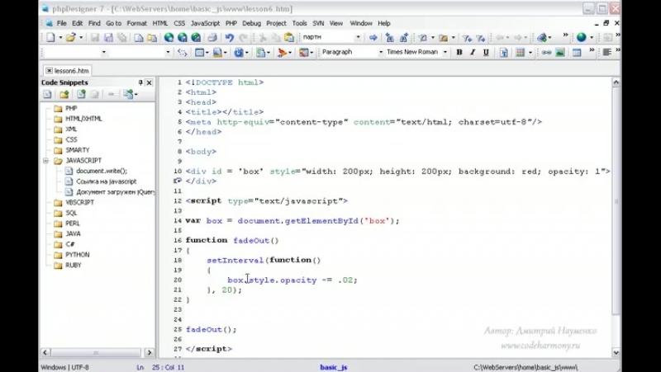This screenshot has height=372, width=661.
Task: Click the snippets panel horizontal scrollbar right arrow
Action: pyautogui.click(x=150, y=353)
